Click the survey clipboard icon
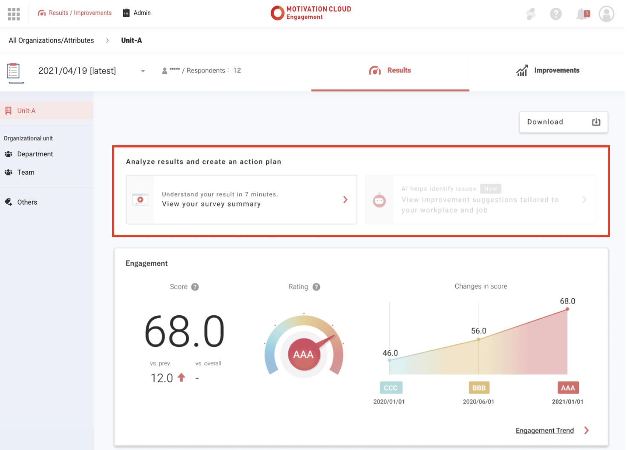 point(14,71)
